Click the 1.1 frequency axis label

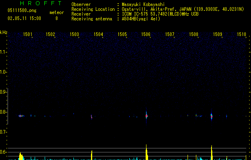3,52
